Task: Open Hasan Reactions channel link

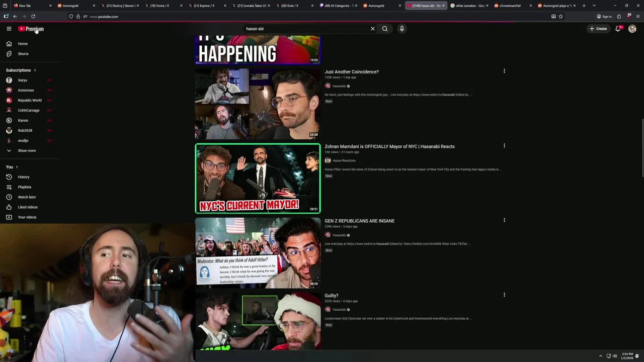Action: (344, 160)
